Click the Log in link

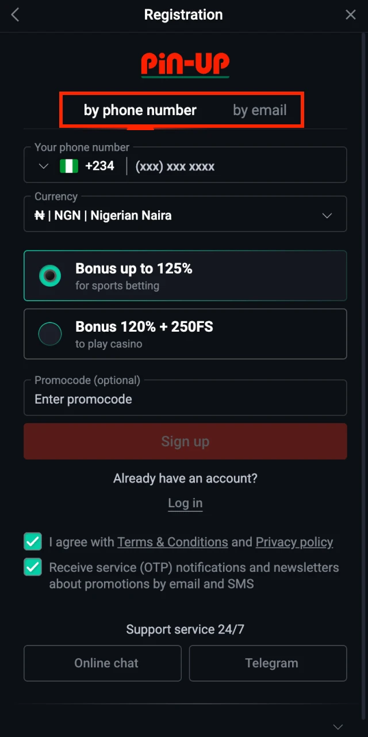click(185, 503)
